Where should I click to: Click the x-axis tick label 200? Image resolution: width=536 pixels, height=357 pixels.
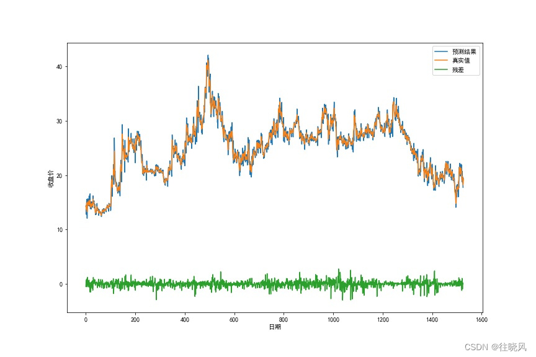point(135,320)
